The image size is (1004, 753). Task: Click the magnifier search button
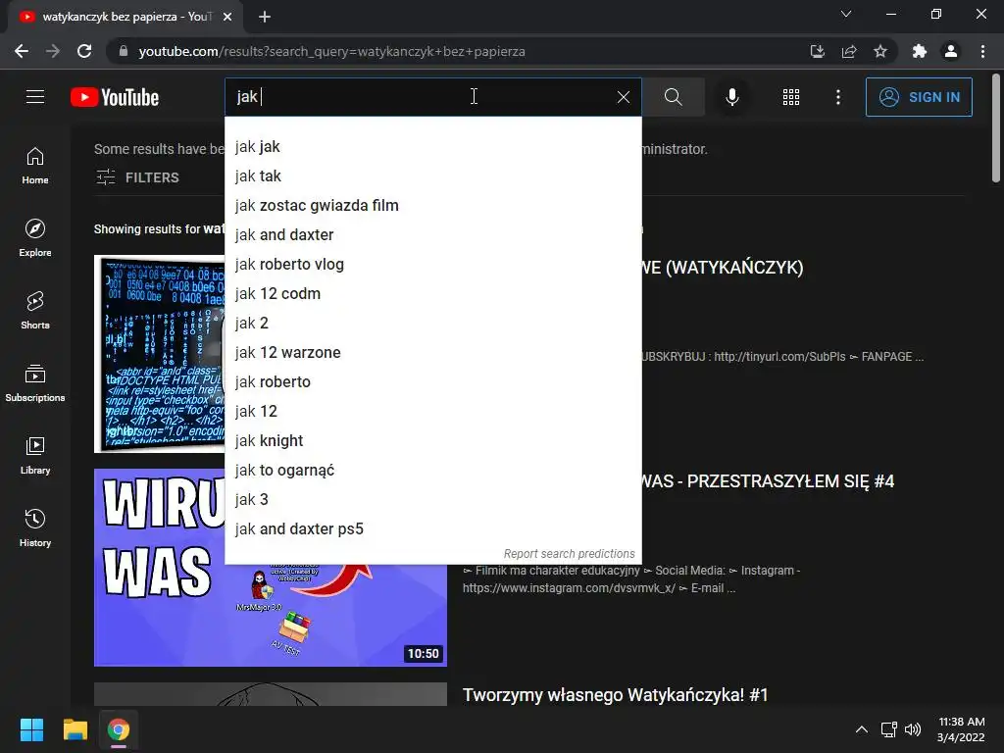(x=673, y=97)
